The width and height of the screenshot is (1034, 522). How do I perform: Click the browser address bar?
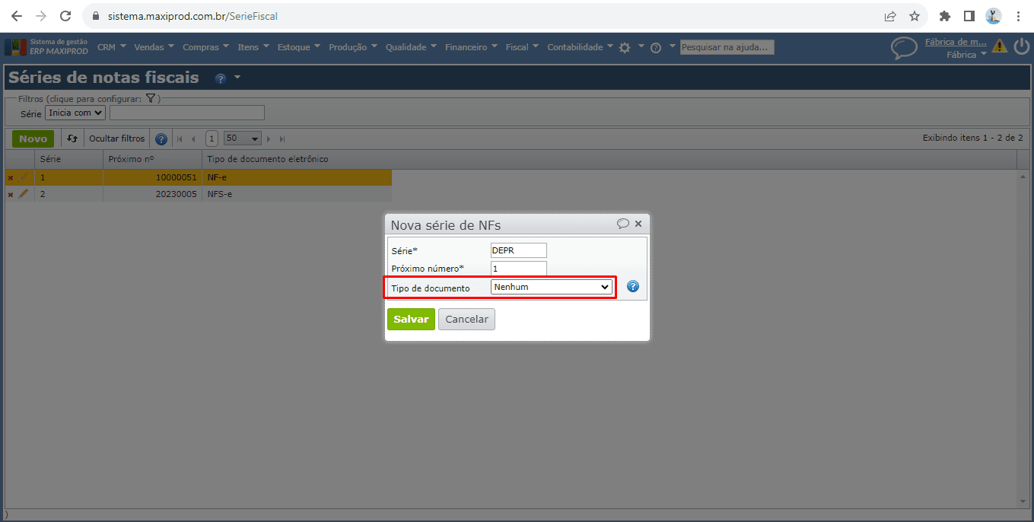point(487,16)
